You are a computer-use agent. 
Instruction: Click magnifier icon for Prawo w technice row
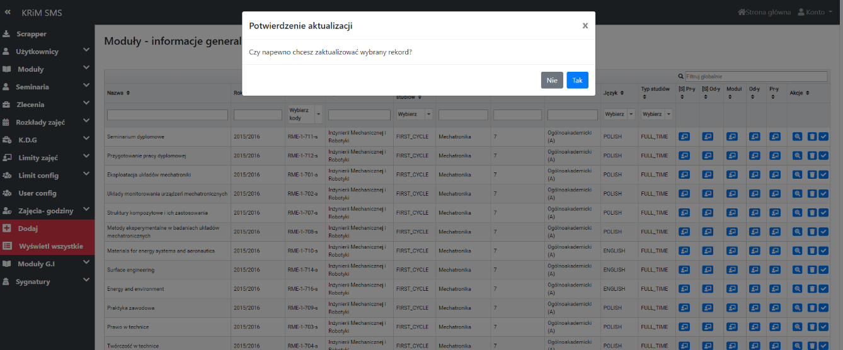pos(797,327)
